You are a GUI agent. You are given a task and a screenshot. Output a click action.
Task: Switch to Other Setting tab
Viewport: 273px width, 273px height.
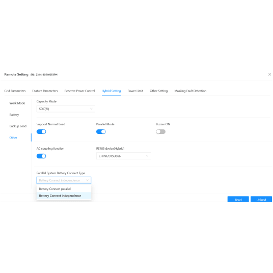[x=158, y=91]
